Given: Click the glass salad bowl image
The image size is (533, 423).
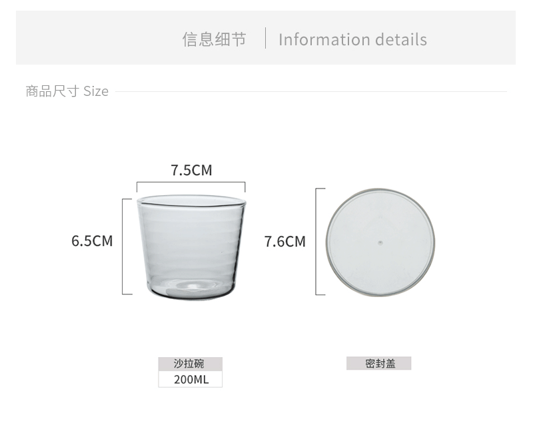Looking at the screenshot, I should (x=191, y=246).
